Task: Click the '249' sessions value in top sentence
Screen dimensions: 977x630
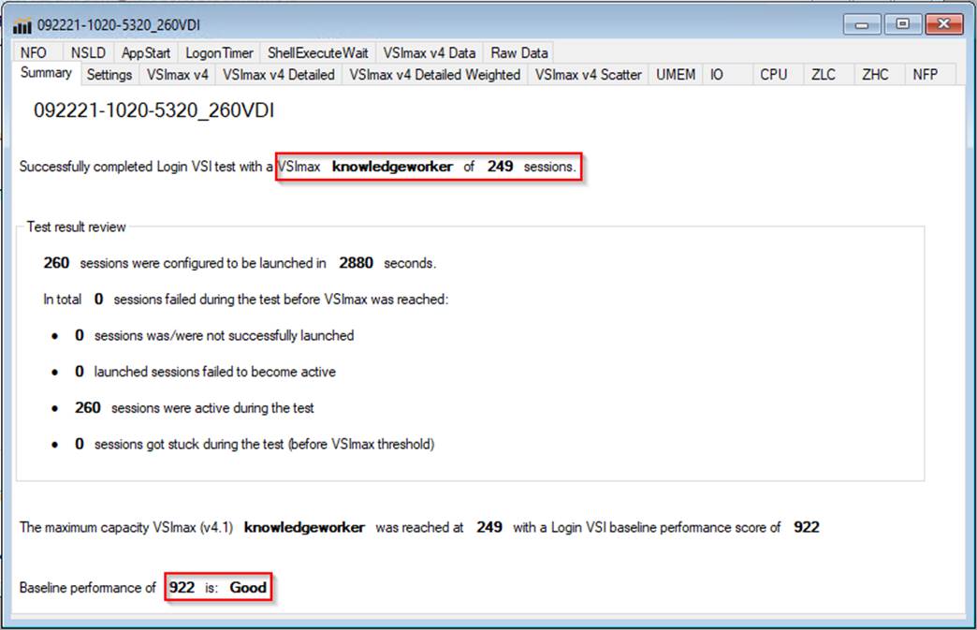Action: (x=501, y=167)
